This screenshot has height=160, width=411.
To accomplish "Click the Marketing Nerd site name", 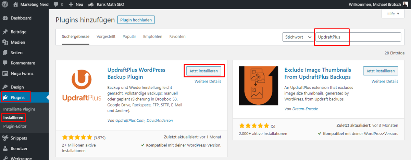I will pos(34,5).
